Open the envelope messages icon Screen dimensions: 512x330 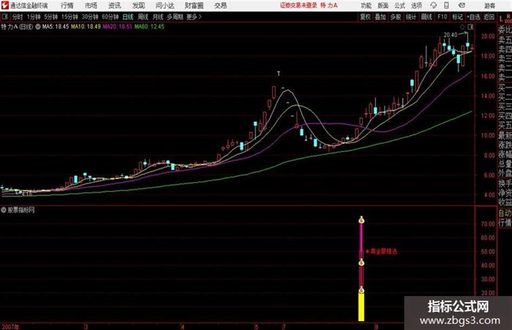coord(462,5)
